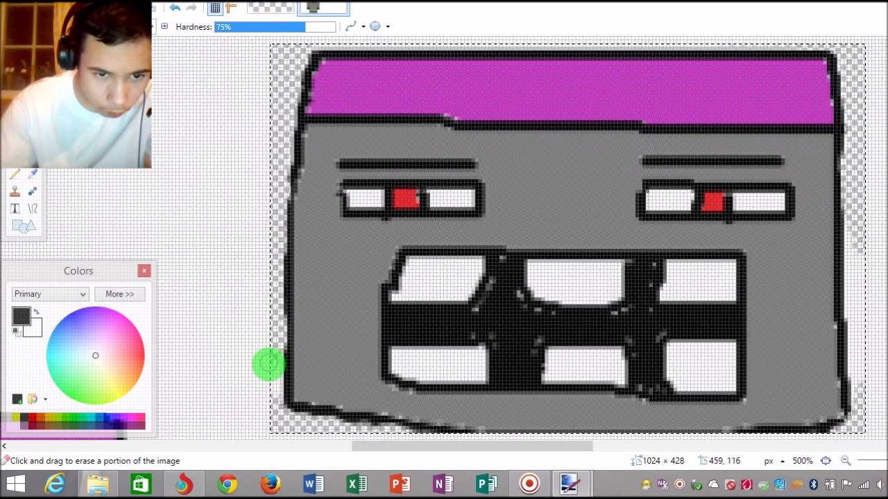Click the scroll left arrow
The height and width of the screenshot is (499, 888).
click(4, 446)
